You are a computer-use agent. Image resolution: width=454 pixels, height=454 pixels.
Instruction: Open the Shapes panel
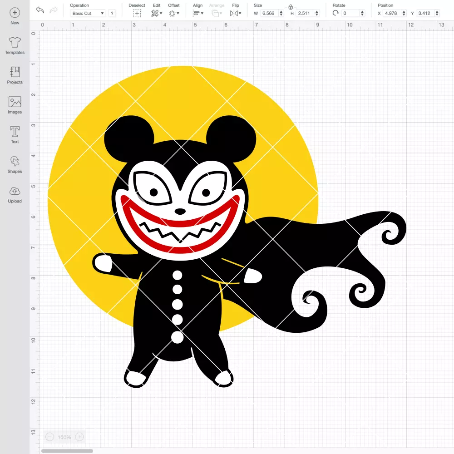(x=15, y=165)
